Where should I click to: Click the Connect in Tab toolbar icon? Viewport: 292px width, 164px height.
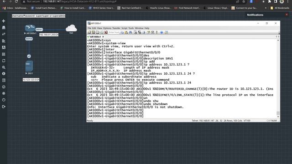(97, 32)
